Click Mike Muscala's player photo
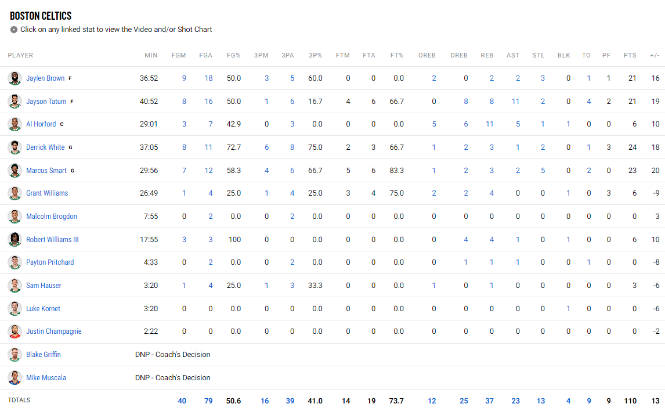This screenshot has height=411, width=665. click(x=15, y=377)
